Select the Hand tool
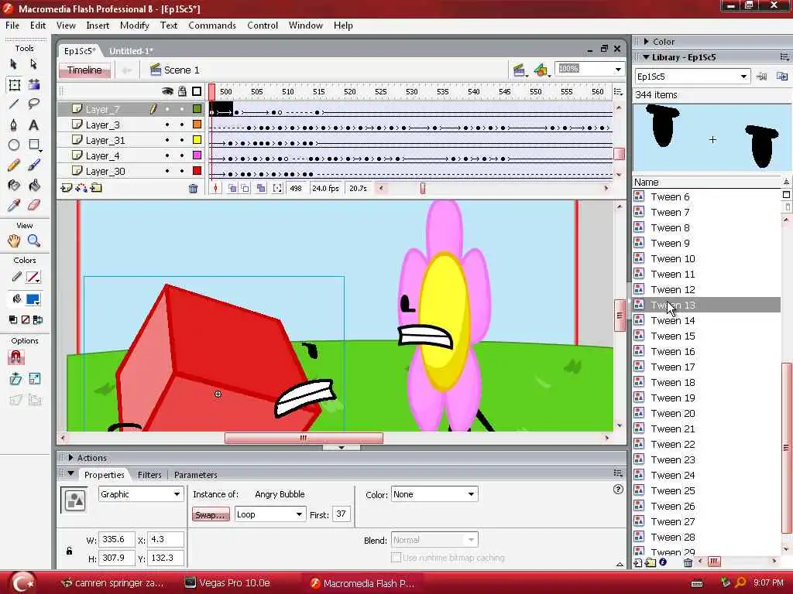This screenshot has width=793, height=594. click(x=14, y=241)
